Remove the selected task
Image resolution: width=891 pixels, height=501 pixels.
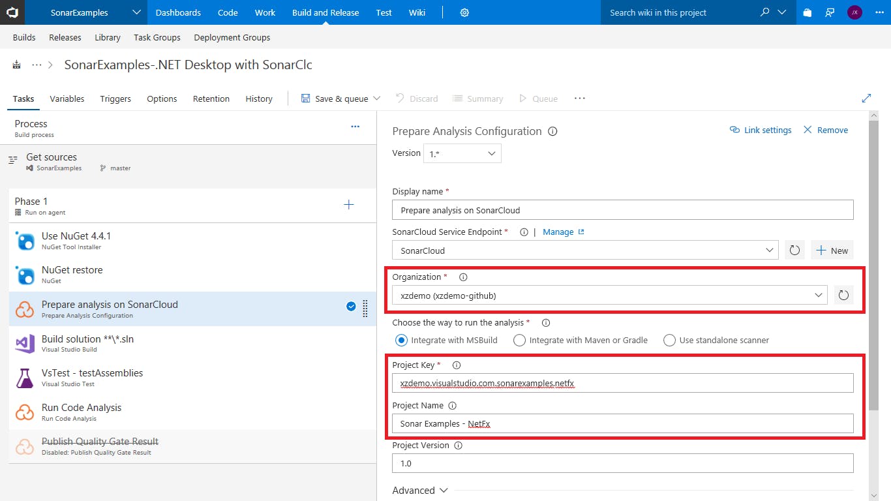pyautogui.click(x=826, y=130)
